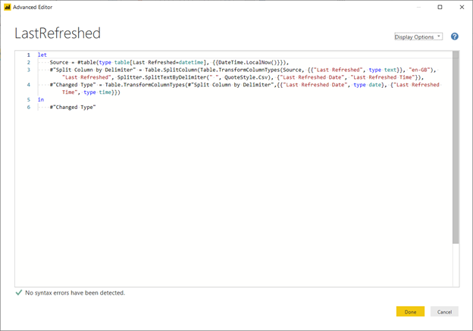
Task: Click the green syntax check mark icon
Action: coord(18,292)
